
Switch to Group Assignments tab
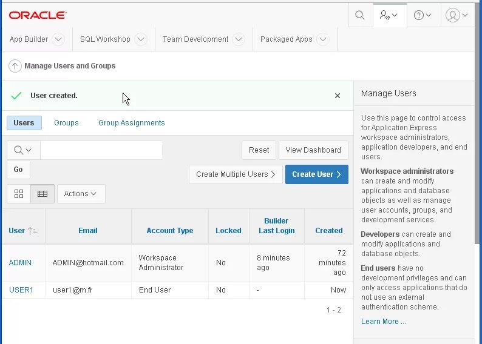click(132, 123)
